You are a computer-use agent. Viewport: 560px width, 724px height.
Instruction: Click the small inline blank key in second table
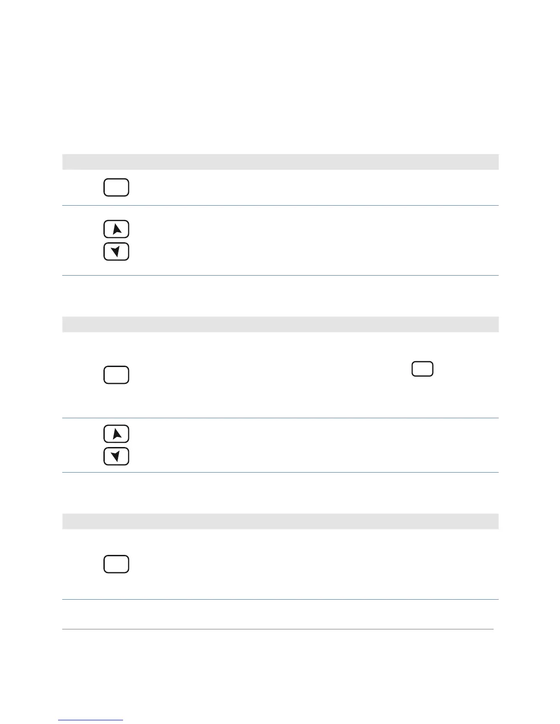click(422, 369)
